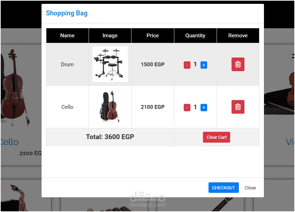Open the Cello product image in cart
The width and height of the screenshot is (295, 212).
pos(110,107)
